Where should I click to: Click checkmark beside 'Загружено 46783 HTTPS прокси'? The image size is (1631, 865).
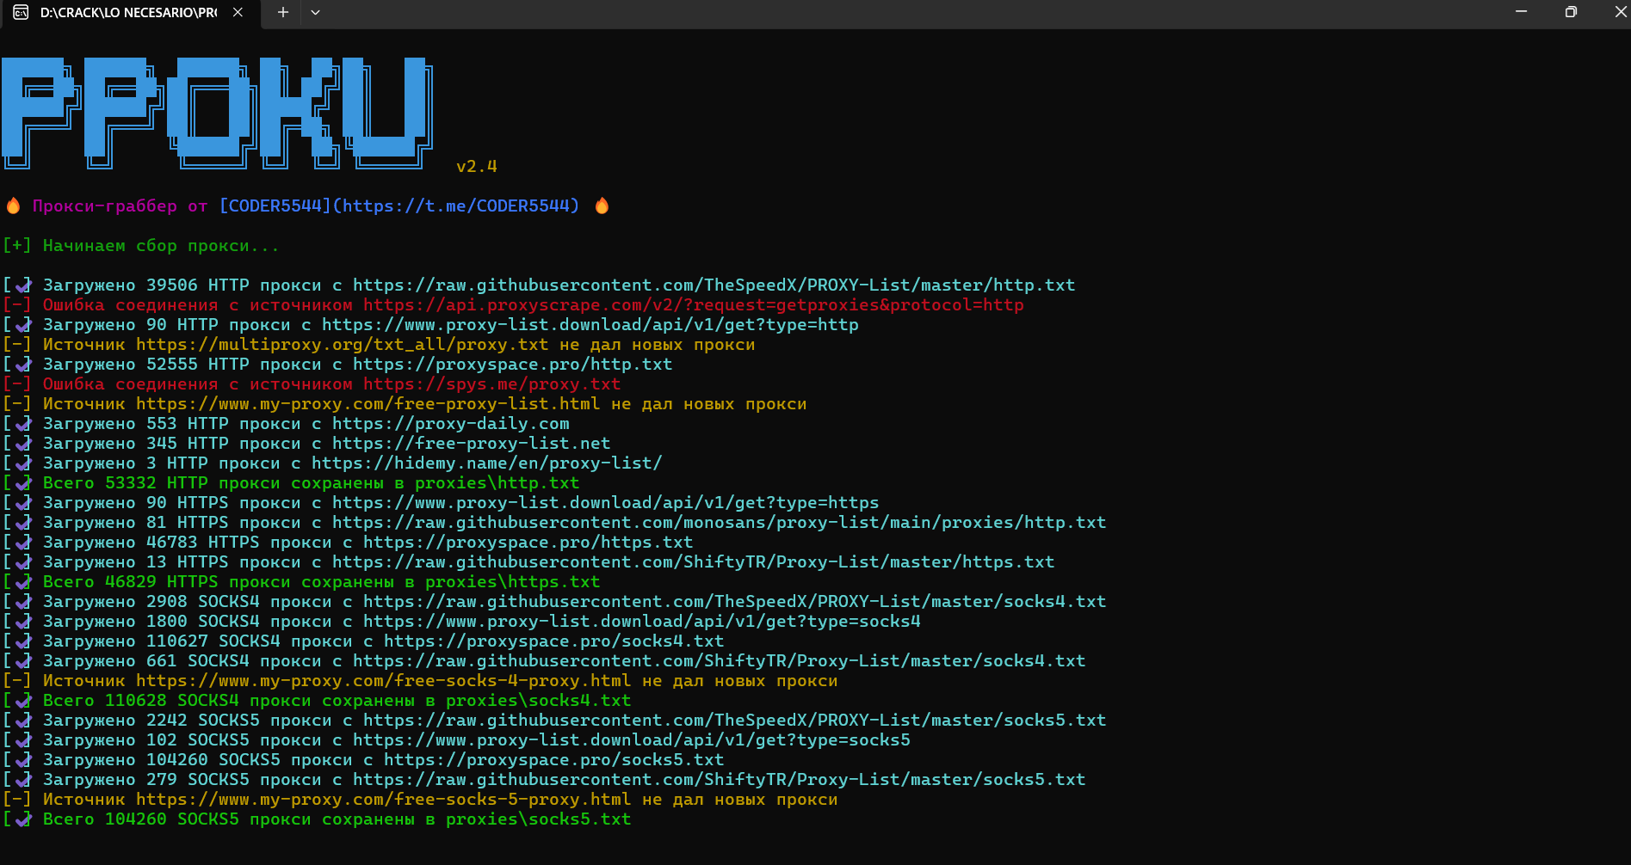[23, 542]
